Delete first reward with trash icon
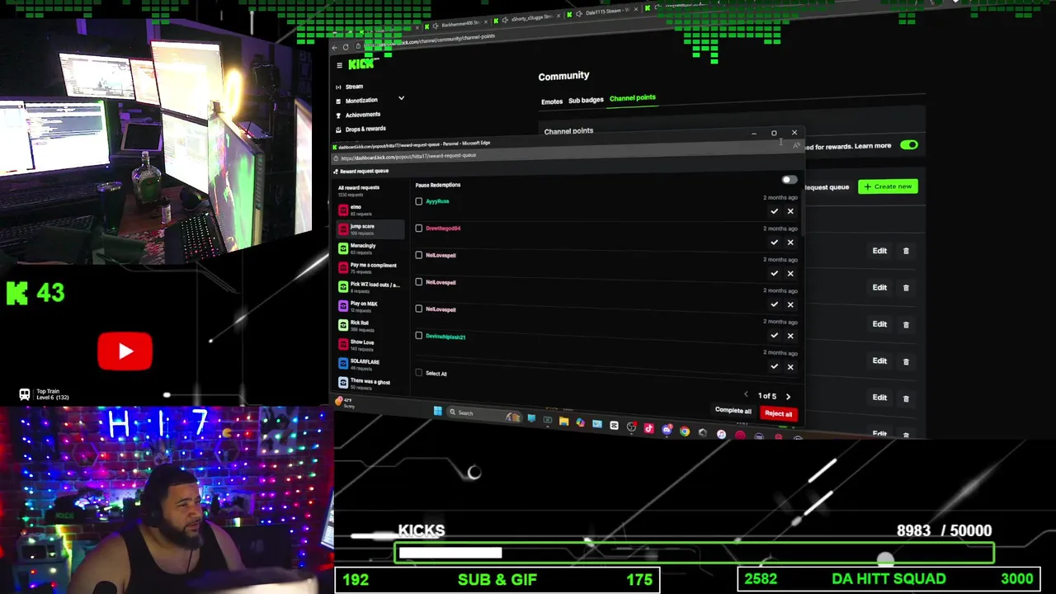Screen dimensions: 1056x594 click(x=906, y=251)
